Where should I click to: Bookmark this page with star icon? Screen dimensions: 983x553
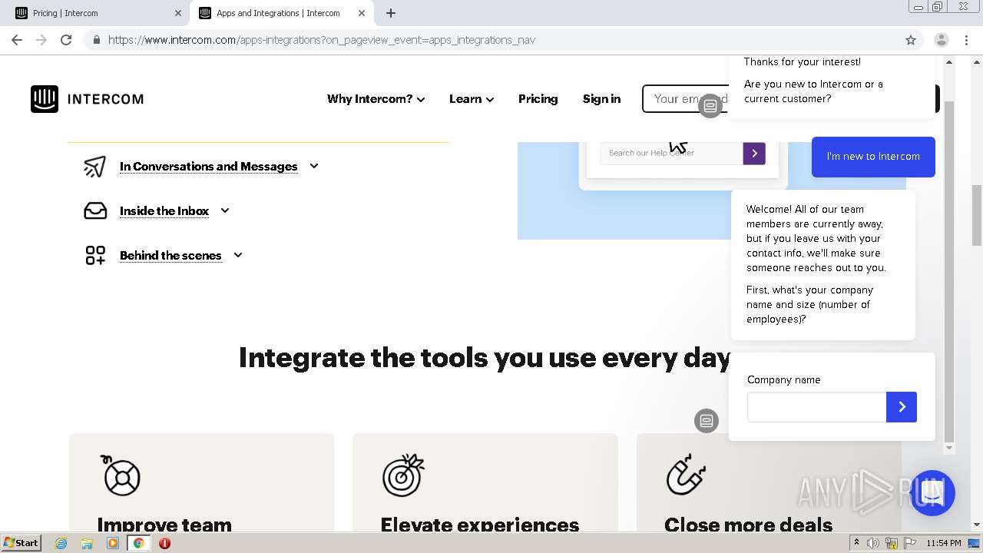(x=911, y=40)
